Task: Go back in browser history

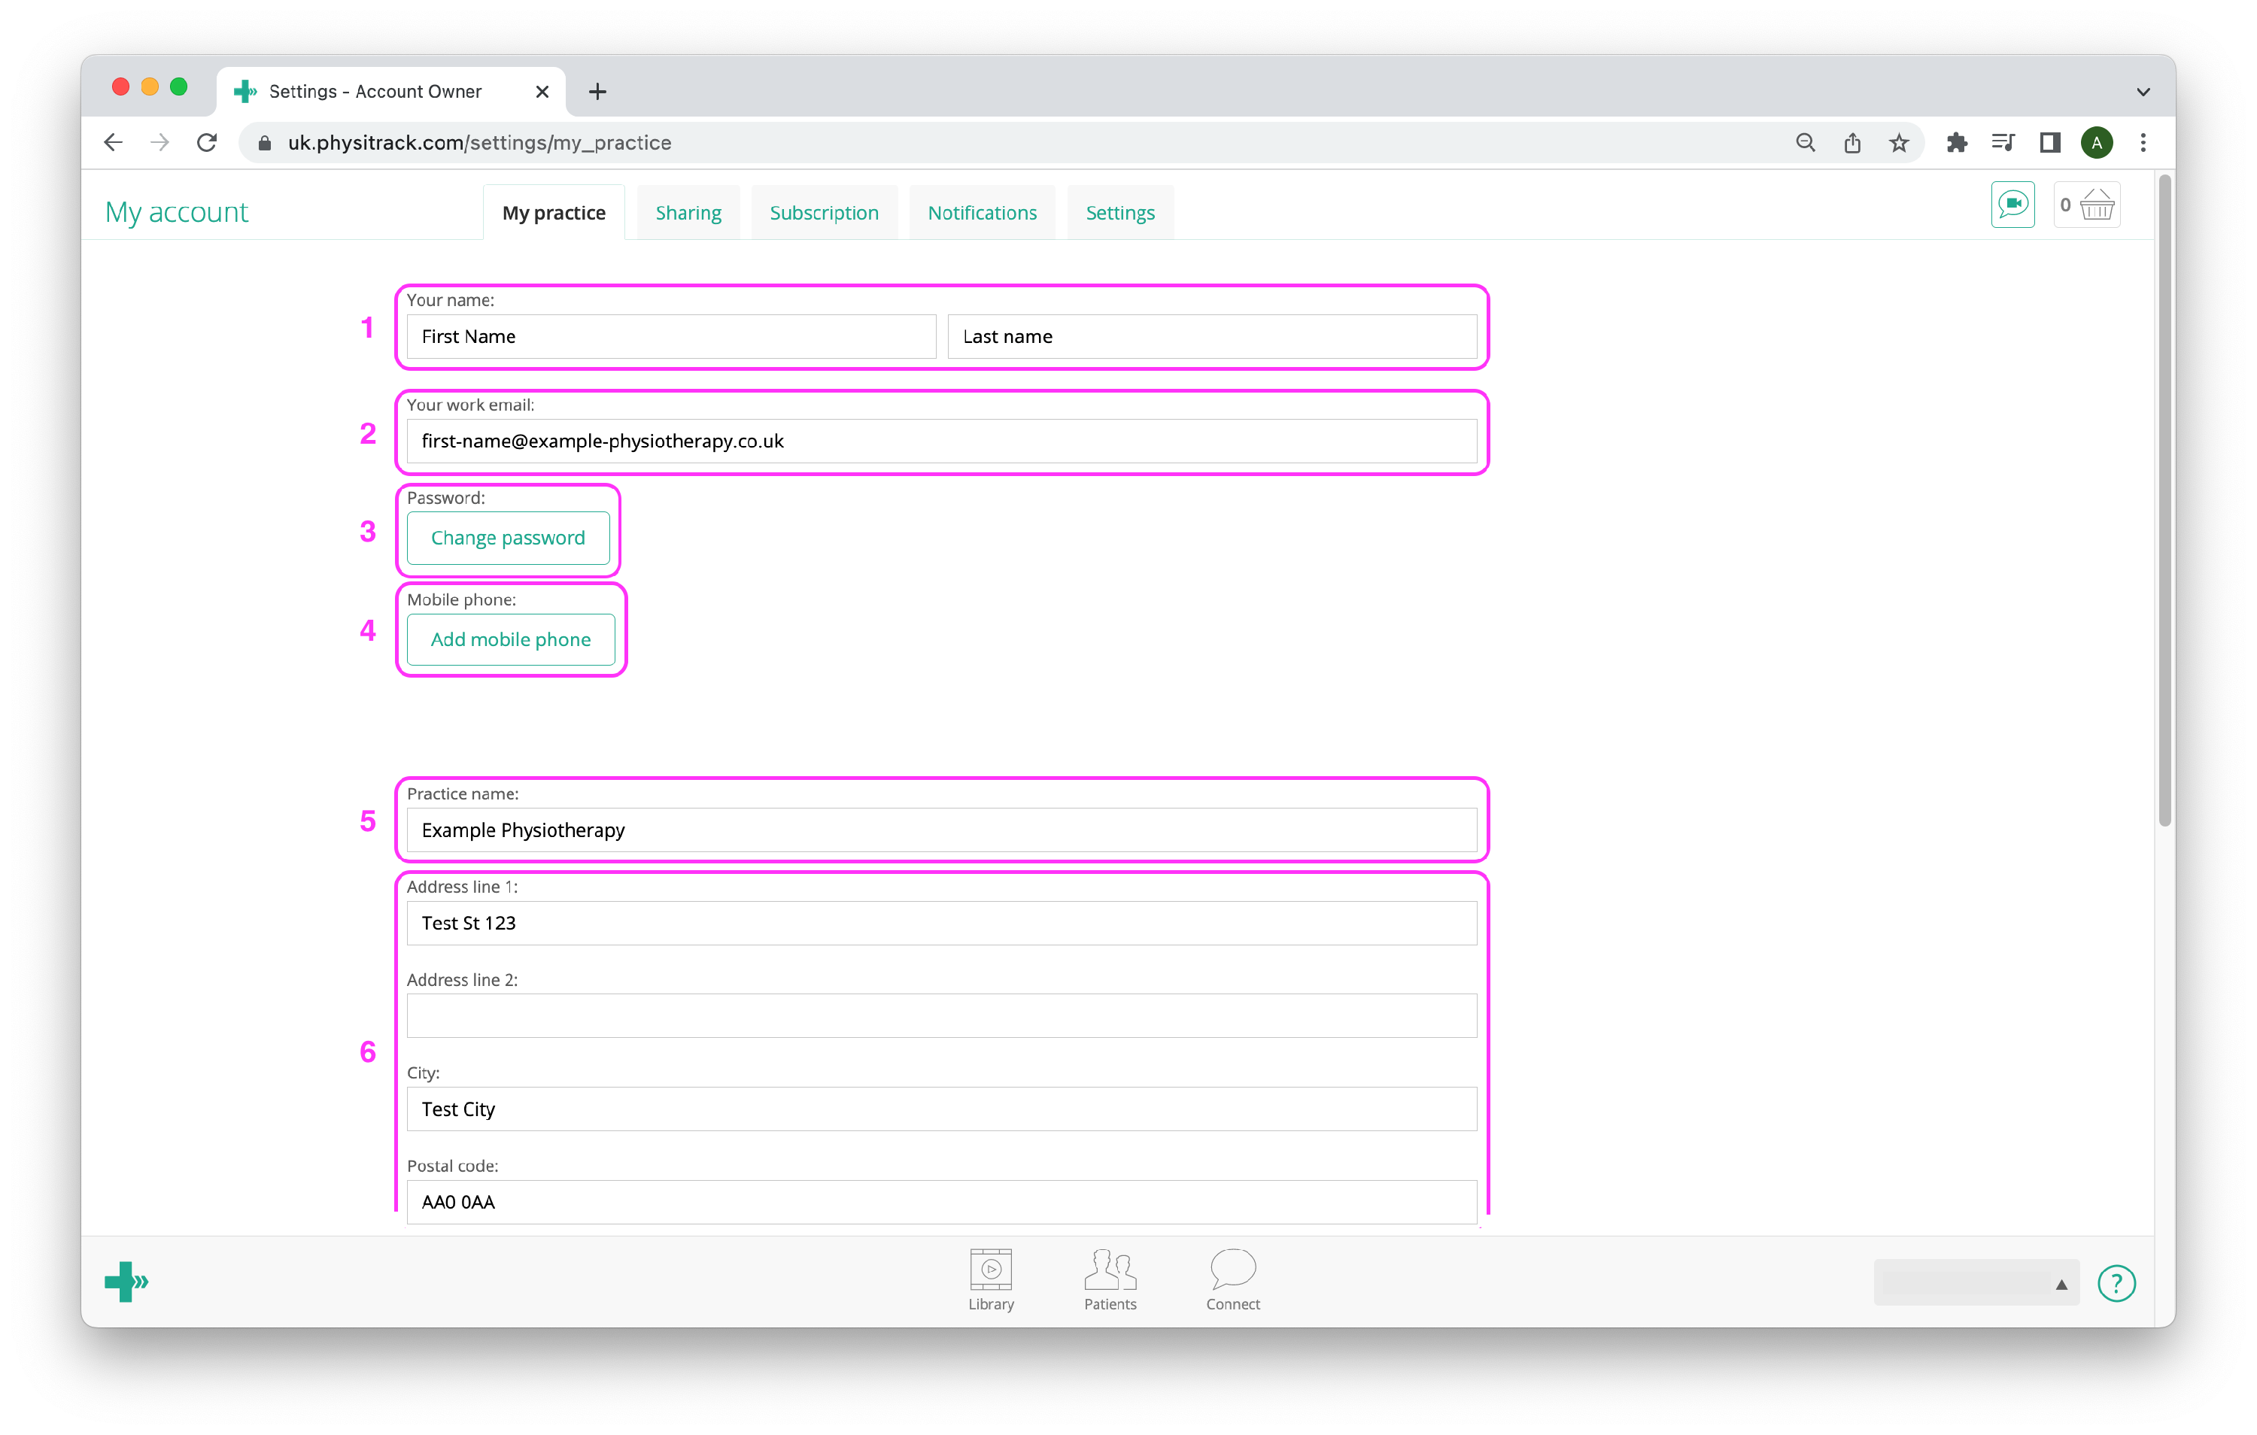Action: click(x=114, y=142)
